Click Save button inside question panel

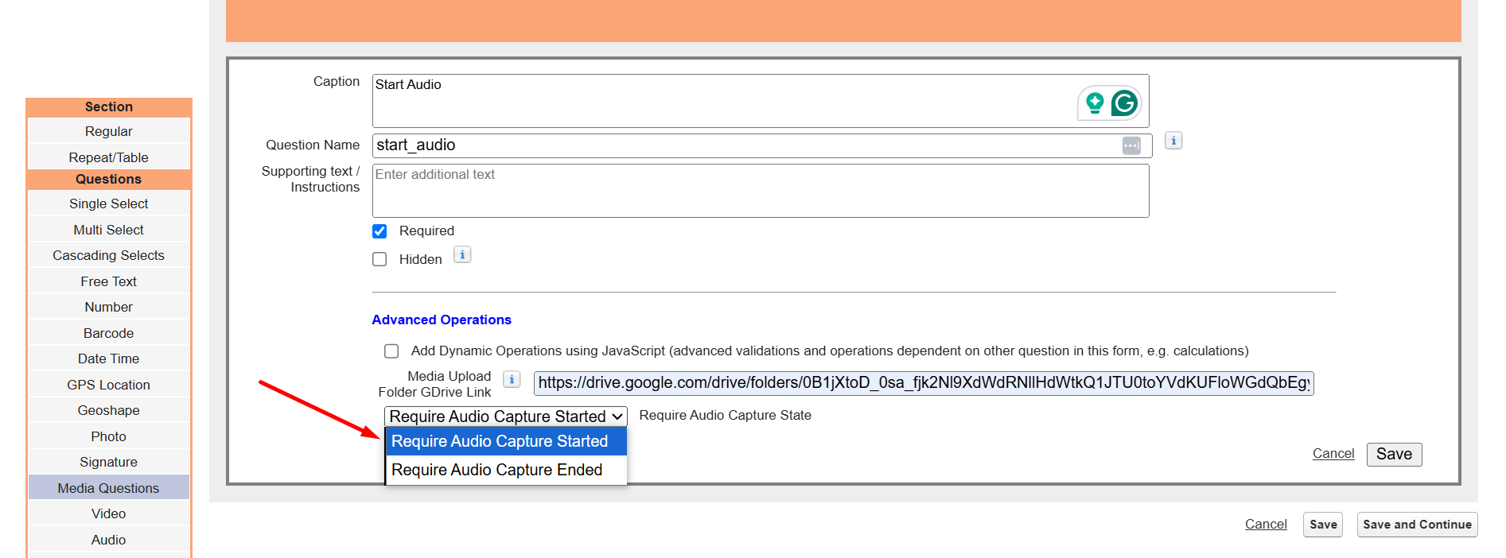tap(1394, 454)
